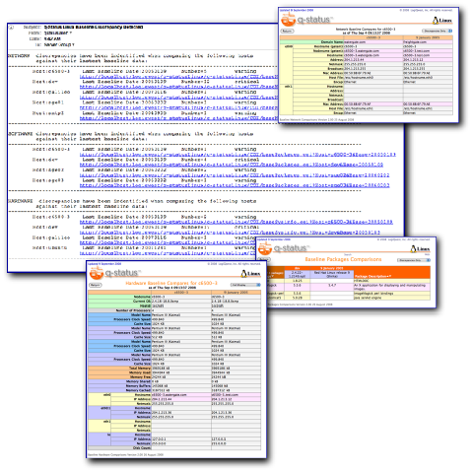Click the email subject line text
471x471 pixels.
coord(94,27)
